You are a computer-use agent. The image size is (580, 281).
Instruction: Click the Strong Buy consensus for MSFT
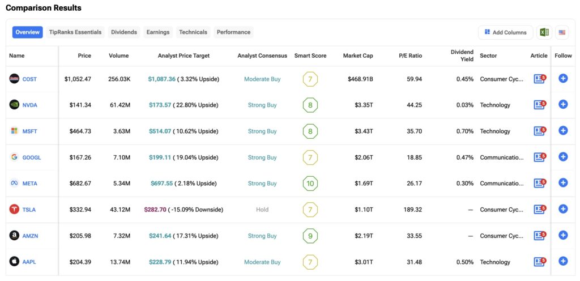tap(262, 131)
